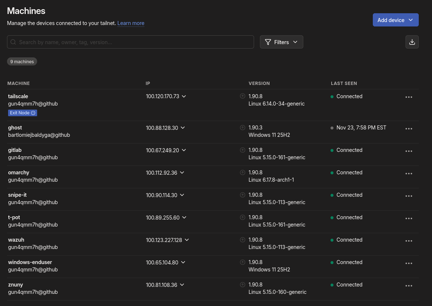Image resolution: width=432 pixels, height=306 pixels.
Task: Expand IP address list for 100.123.227.128
Action: 187,240
